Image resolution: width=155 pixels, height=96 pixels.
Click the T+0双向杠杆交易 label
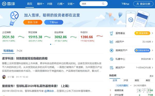coord(143,68)
